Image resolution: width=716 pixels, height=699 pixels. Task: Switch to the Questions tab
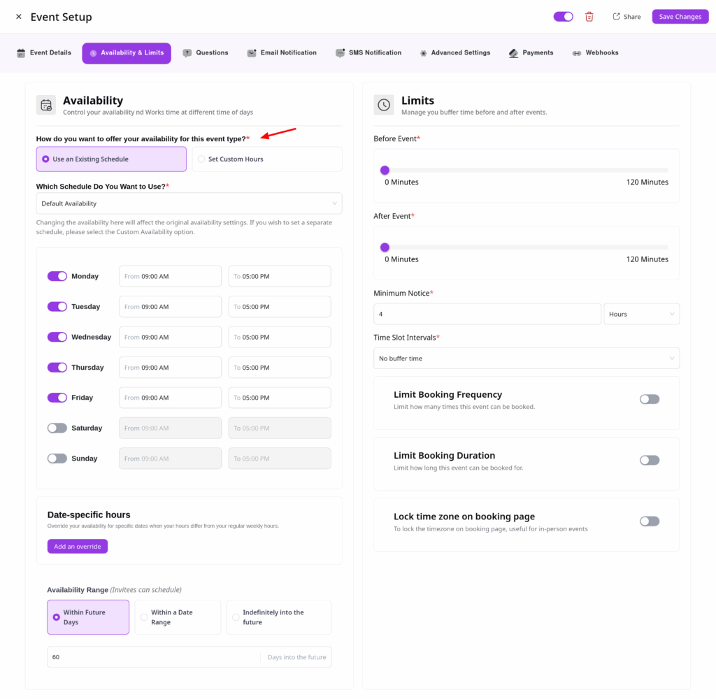point(206,53)
